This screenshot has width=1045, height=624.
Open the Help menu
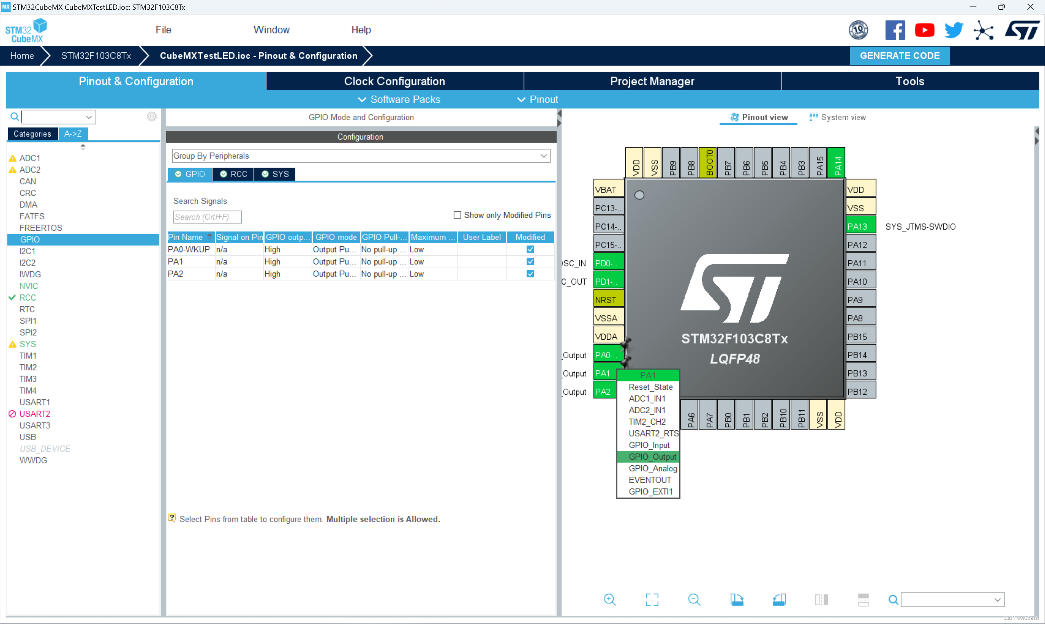point(361,30)
